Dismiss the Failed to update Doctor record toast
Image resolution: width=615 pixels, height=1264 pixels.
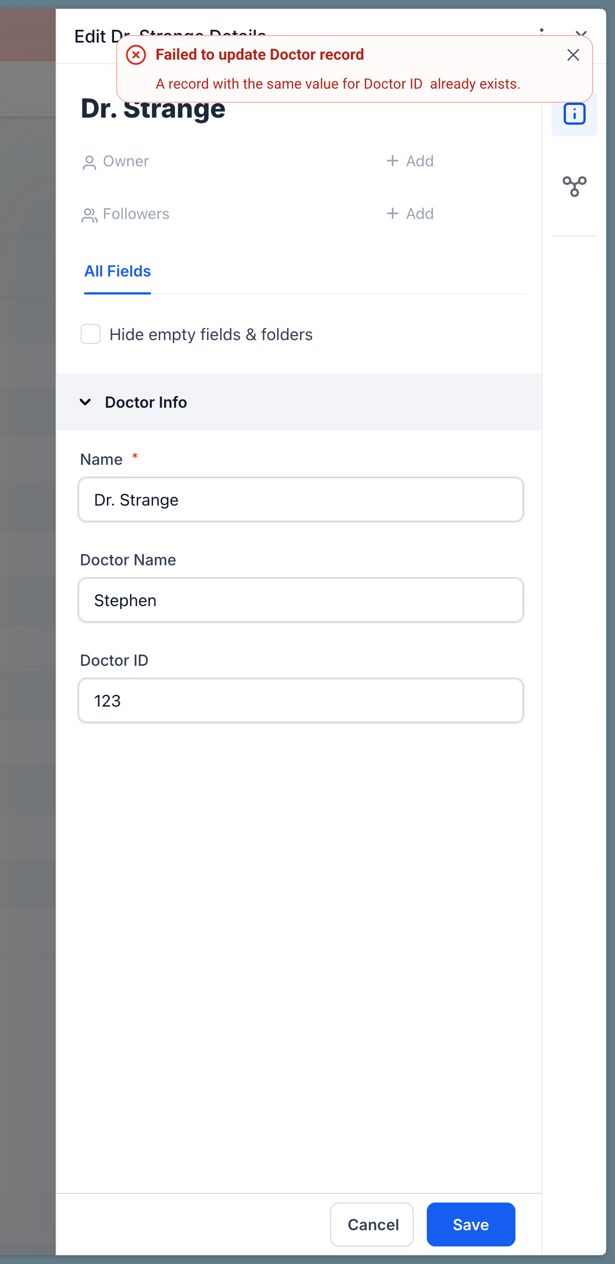[573, 54]
